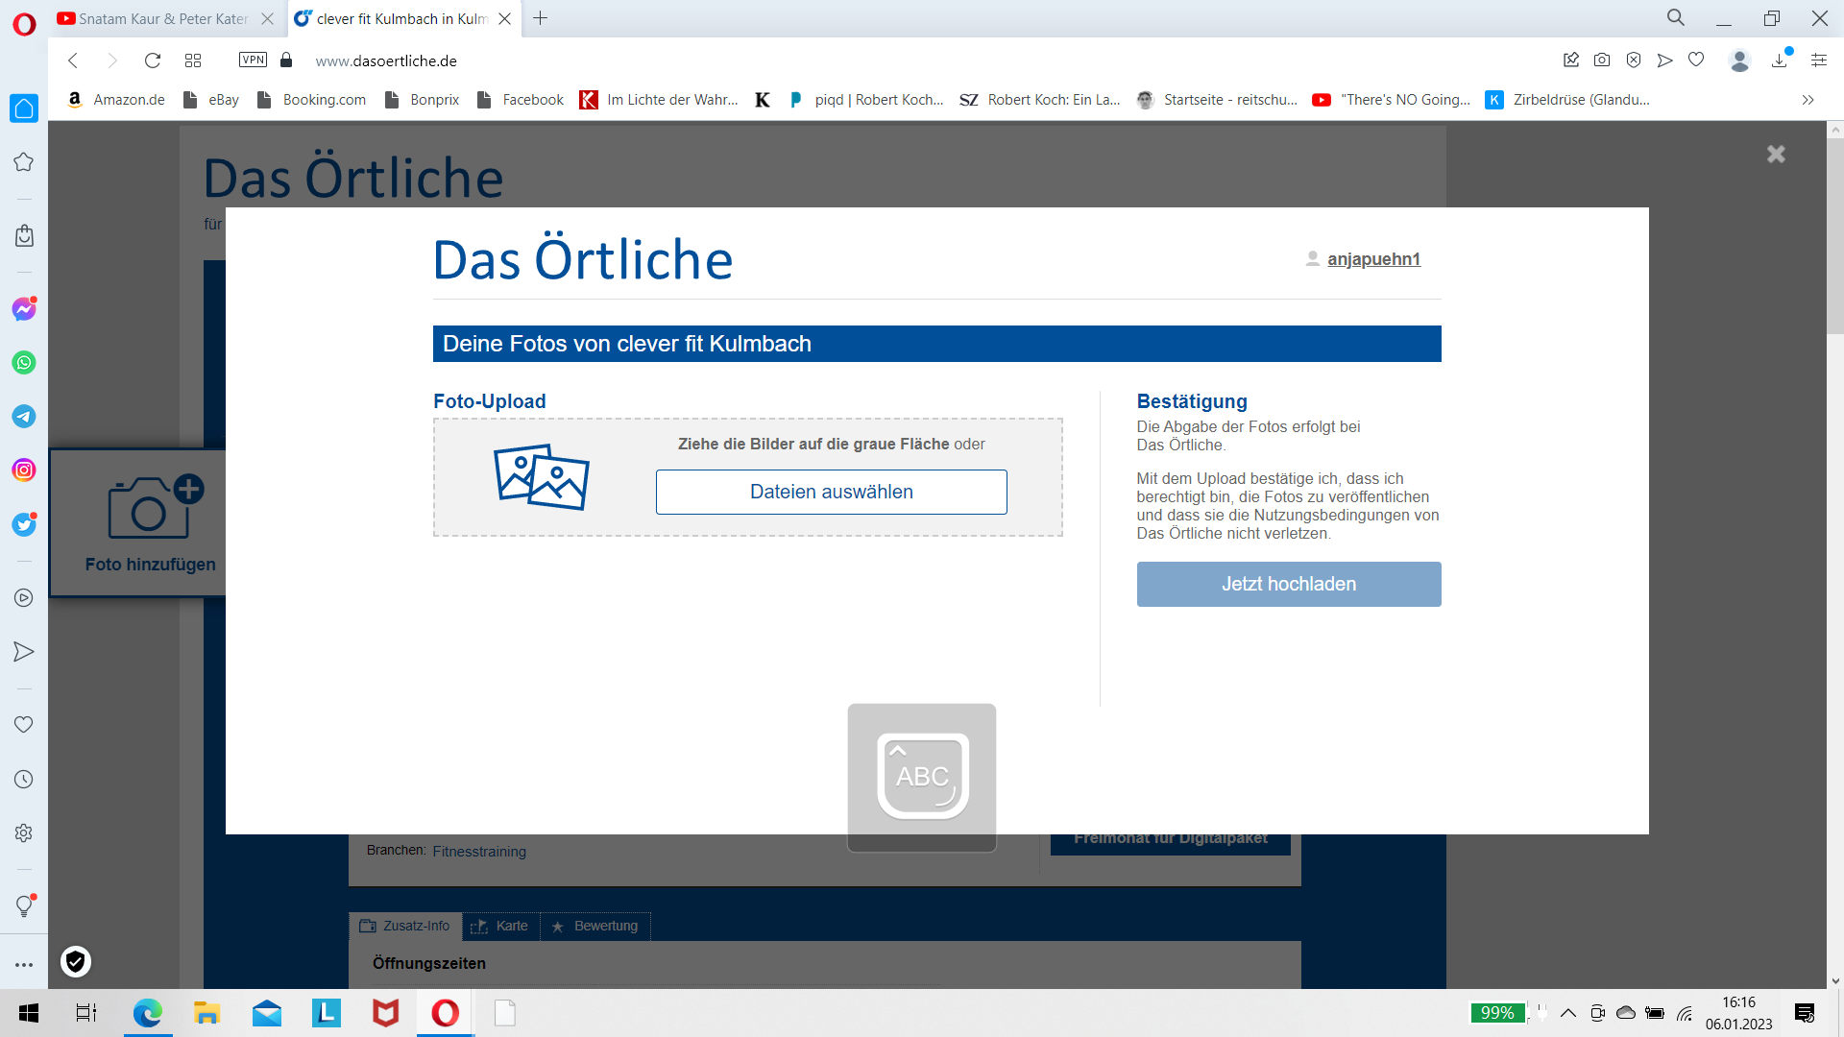Open sidebar three-dots setup
The image size is (1844, 1037).
coord(24,965)
